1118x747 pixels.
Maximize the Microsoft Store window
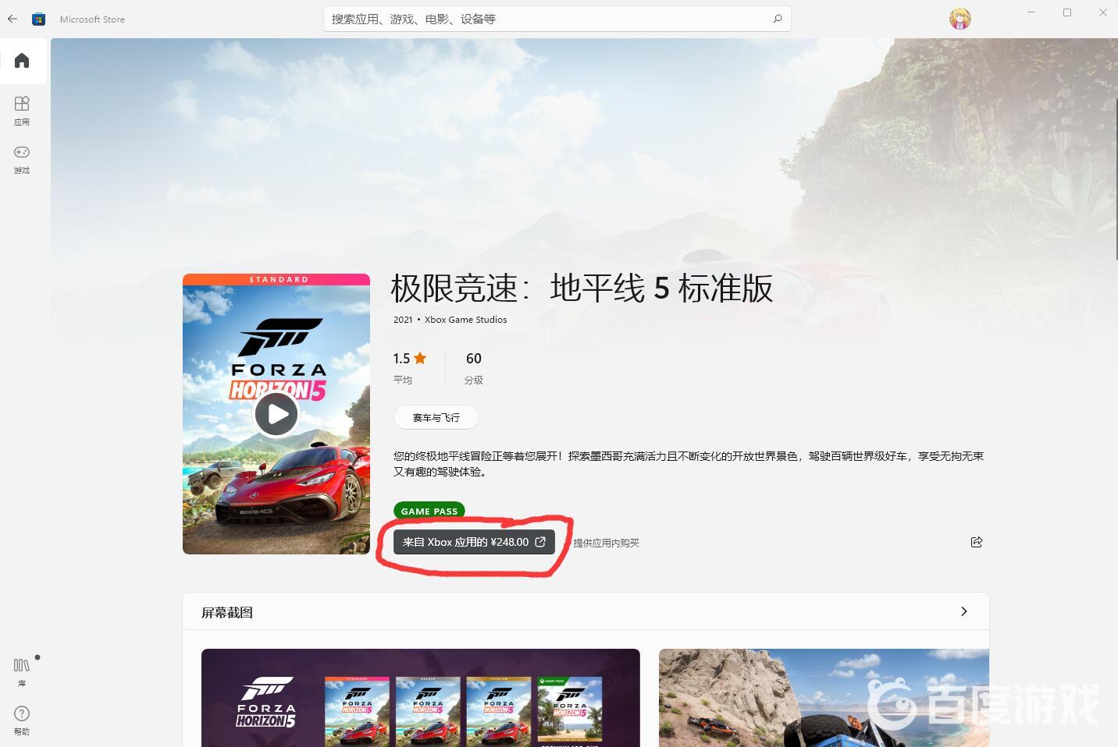pyautogui.click(x=1067, y=12)
